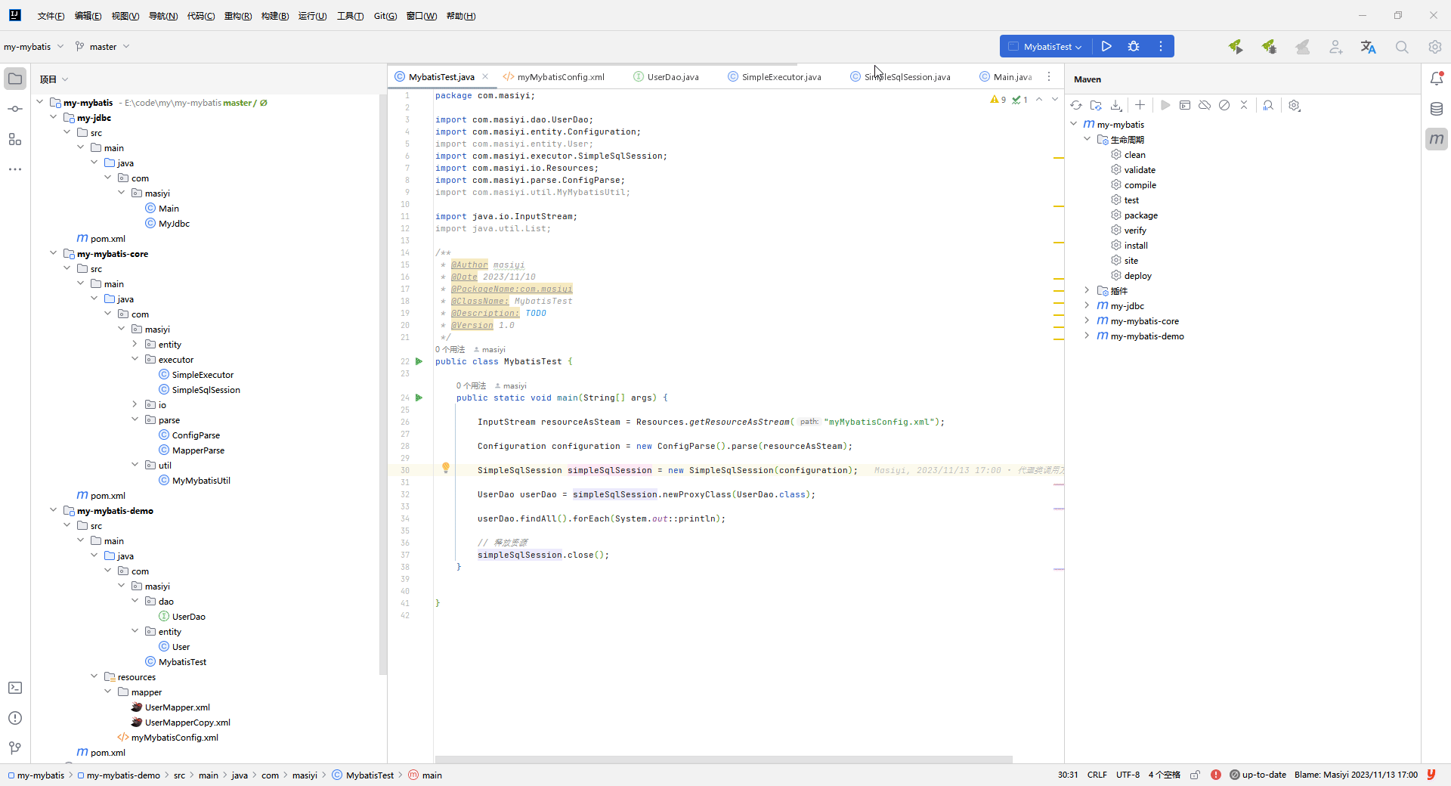Open the Git(G) menu
The image size is (1451, 786).
click(x=385, y=16)
